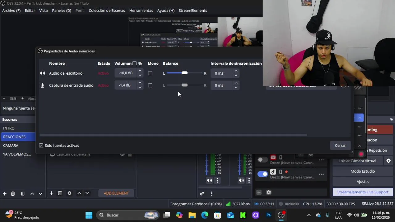Open options dots for the YouTube destination
The width and height of the screenshot is (395, 222).
(321, 160)
